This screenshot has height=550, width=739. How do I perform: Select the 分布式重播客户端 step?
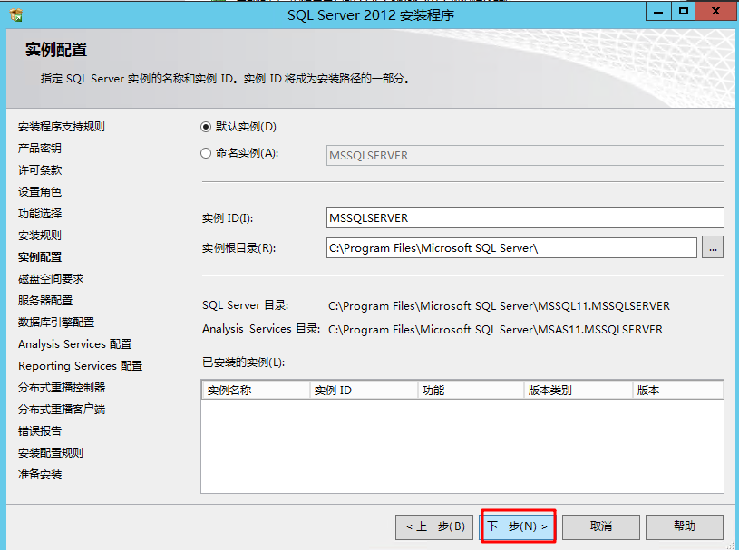62,409
